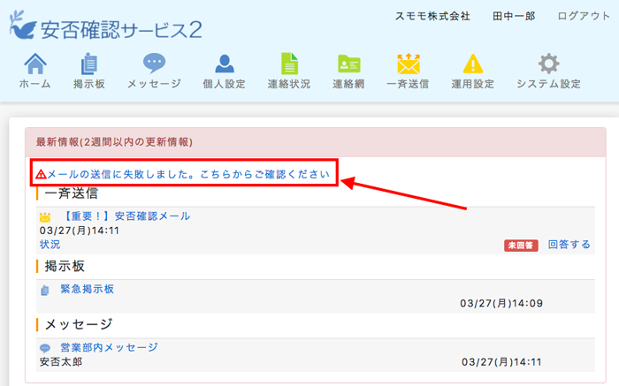Click the 03/27(月)14:11 date under 安否確認メール
Viewport: 619px width, 386px height.
click(x=80, y=231)
